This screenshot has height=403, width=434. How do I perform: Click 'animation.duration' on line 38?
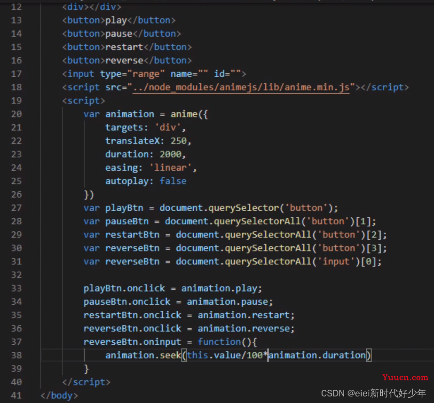pyautogui.click(x=317, y=356)
